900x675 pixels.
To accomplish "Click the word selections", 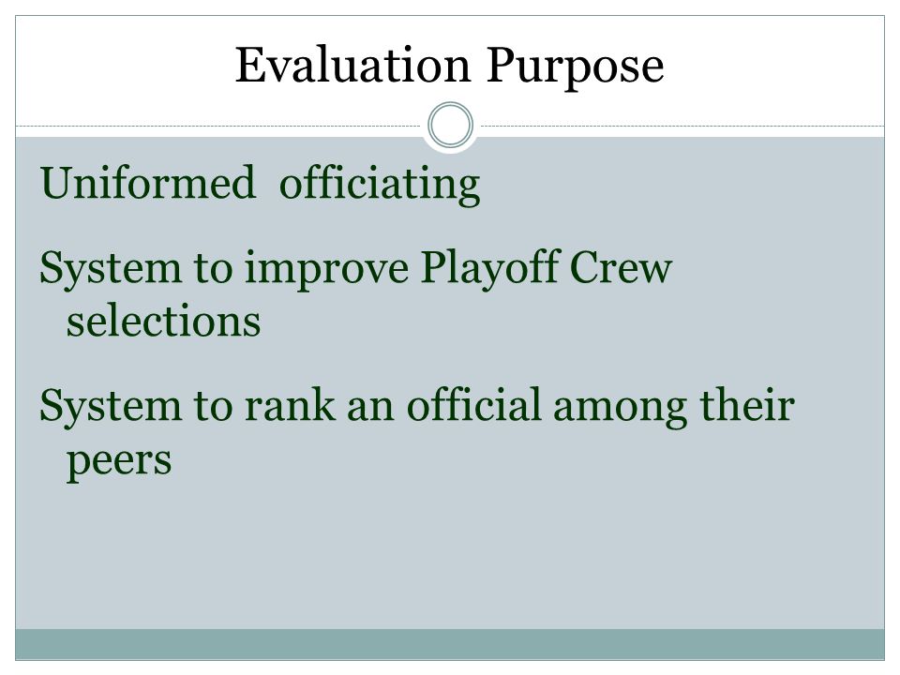I will click(163, 321).
